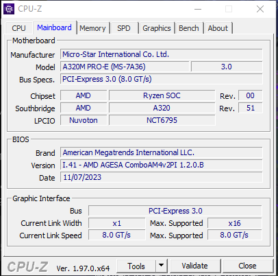Click BIOS brand American Megatrends International LLC.
Screen dimensions: 278x276
click(162, 152)
